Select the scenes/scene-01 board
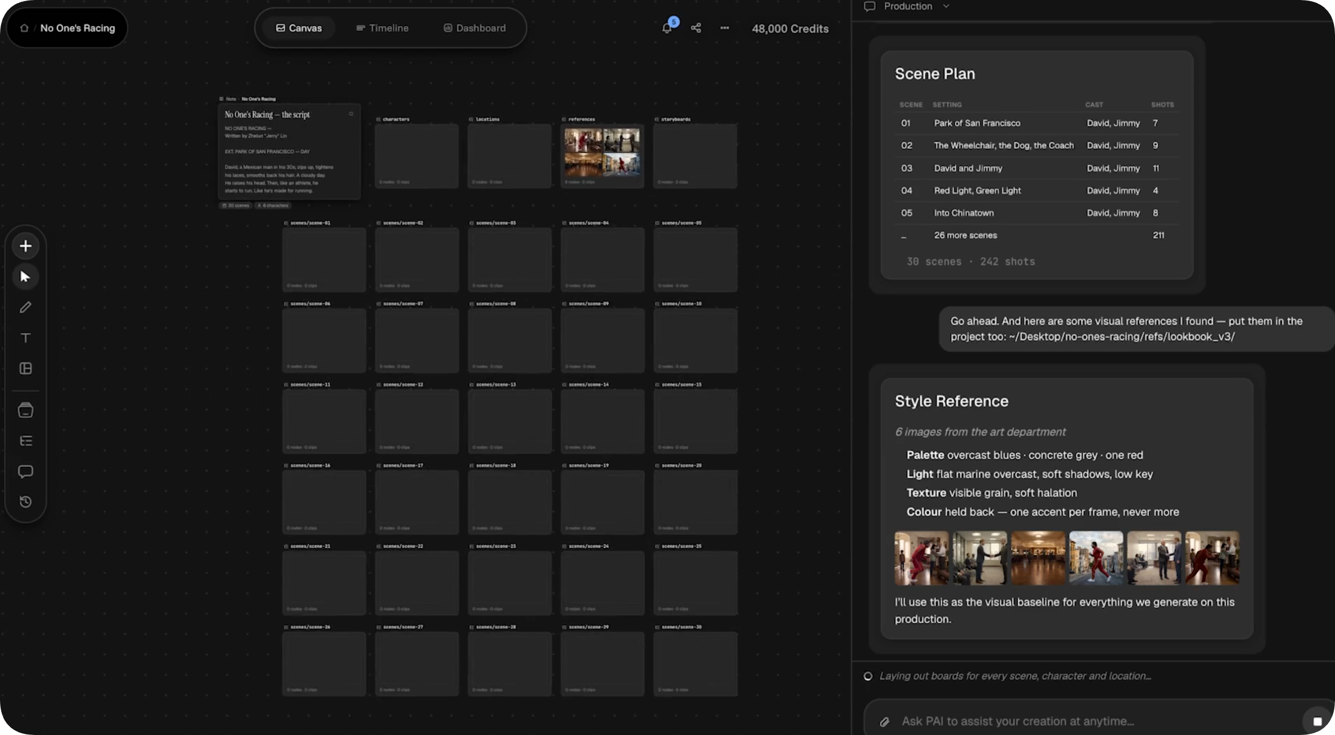 [324, 259]
